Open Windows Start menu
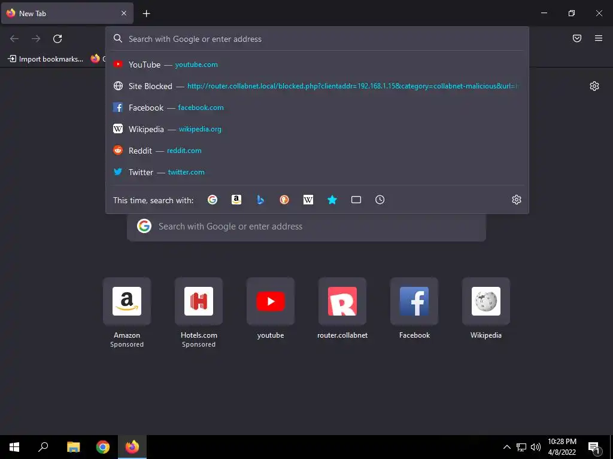Viewport: 613px width, 459px height. click(14, 447)
